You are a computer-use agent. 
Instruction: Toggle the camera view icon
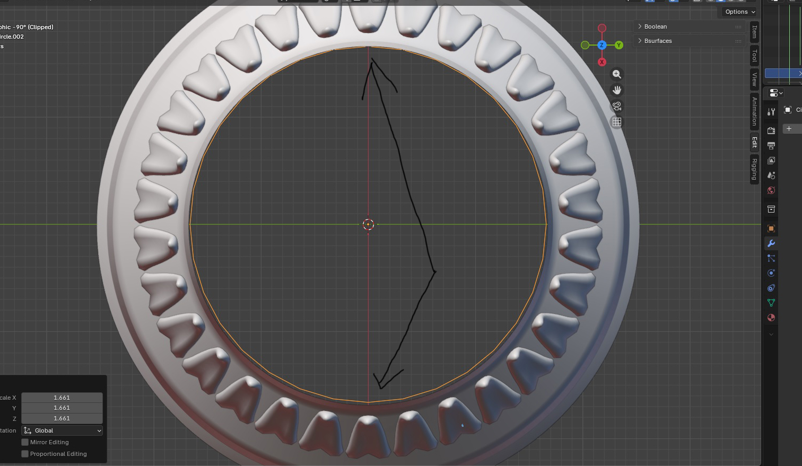point(616,106)
